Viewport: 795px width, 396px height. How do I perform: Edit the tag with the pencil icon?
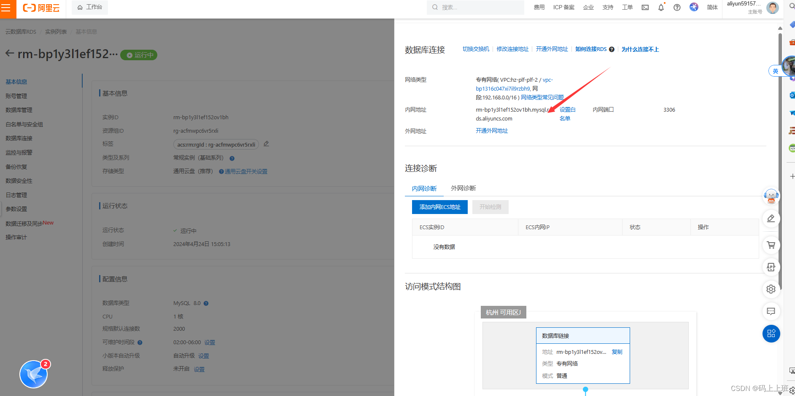(x=266, y=144)
